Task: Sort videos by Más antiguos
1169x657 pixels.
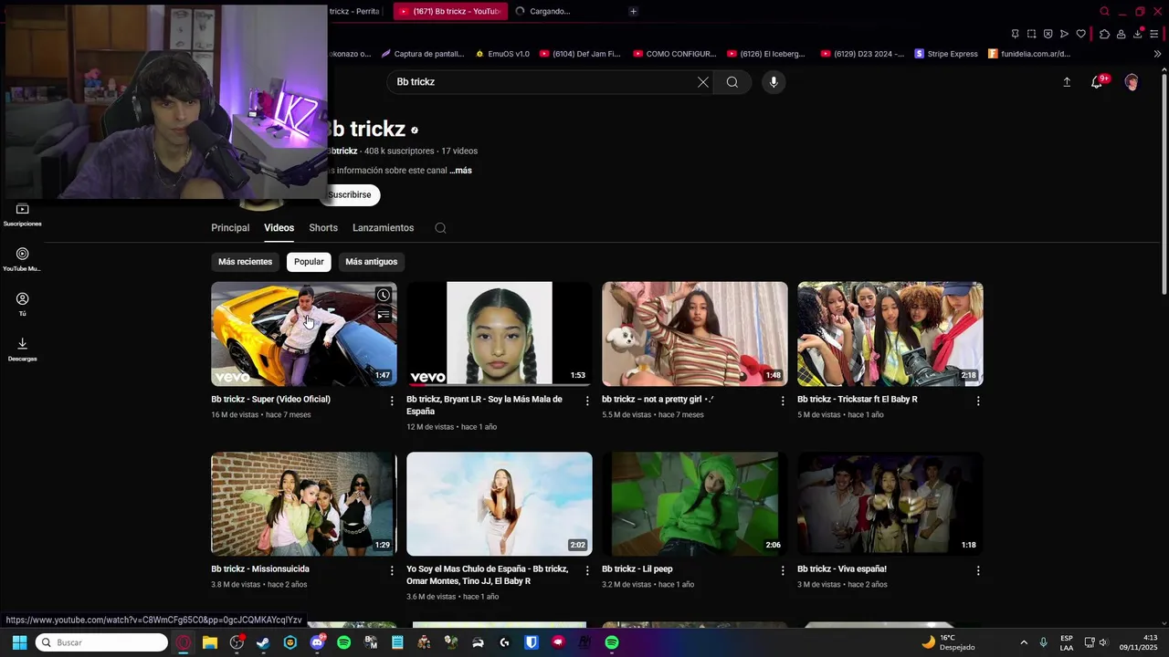Action: (371, 262)
